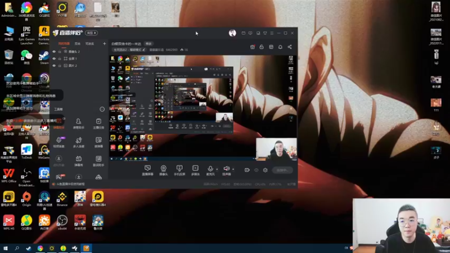Screen dimensions: 450x253
Task: Open the Epic Games Launcher desktop shortcut
Action: pyautogui.click(x=26, y=35)
